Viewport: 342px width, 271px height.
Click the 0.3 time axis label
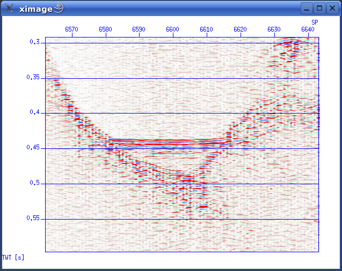coord(35,42)
